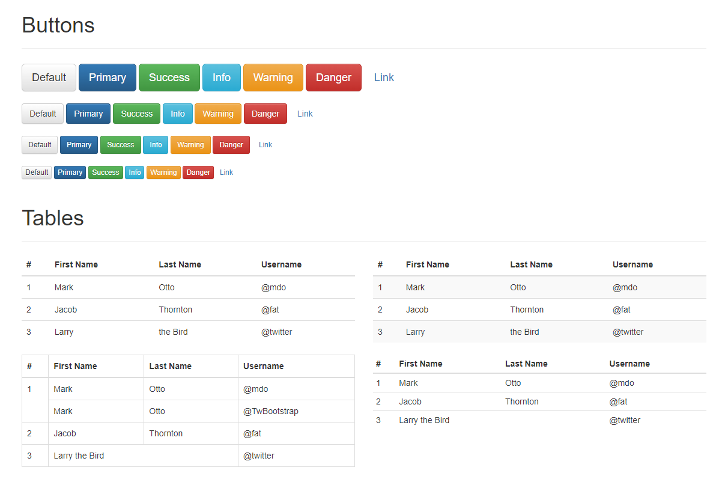722x485 pixels.
Task: Click the Primary button in the second button row
Action: pyautogui.click(x=88, y=114)
